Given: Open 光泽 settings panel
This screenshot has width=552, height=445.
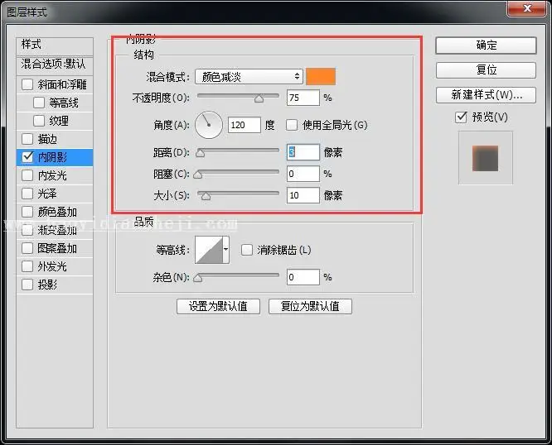Looking at the screenshot, I should [47, 194].
